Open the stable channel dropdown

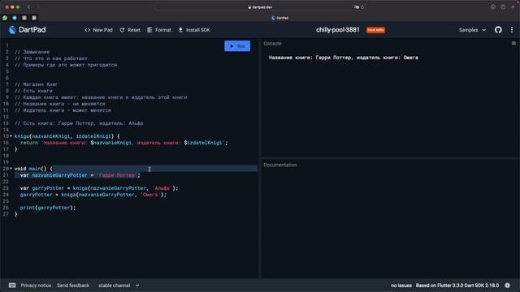[119, 286]
